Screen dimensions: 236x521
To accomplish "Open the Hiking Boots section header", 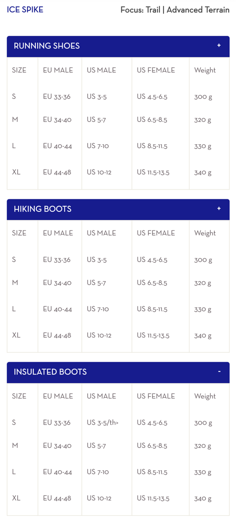I will [x=118, y=210].
